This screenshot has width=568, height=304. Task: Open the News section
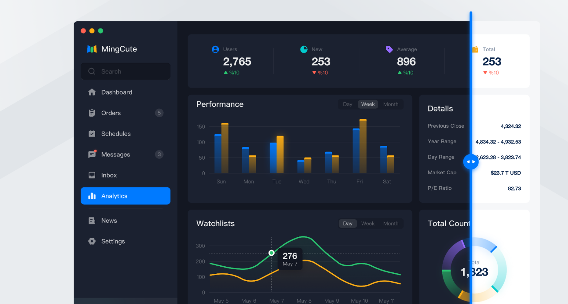point(125,221)
